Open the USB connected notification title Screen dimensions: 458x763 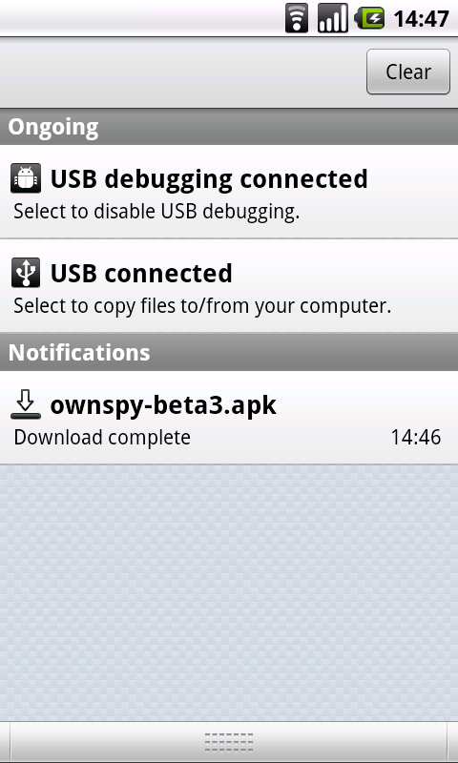[x=141, y=273]
